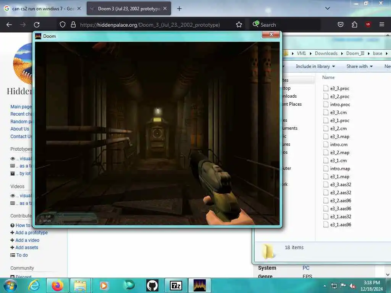
Task: Open Include in library dropdown
Action: pyautogui.click(x=315, y=66)
